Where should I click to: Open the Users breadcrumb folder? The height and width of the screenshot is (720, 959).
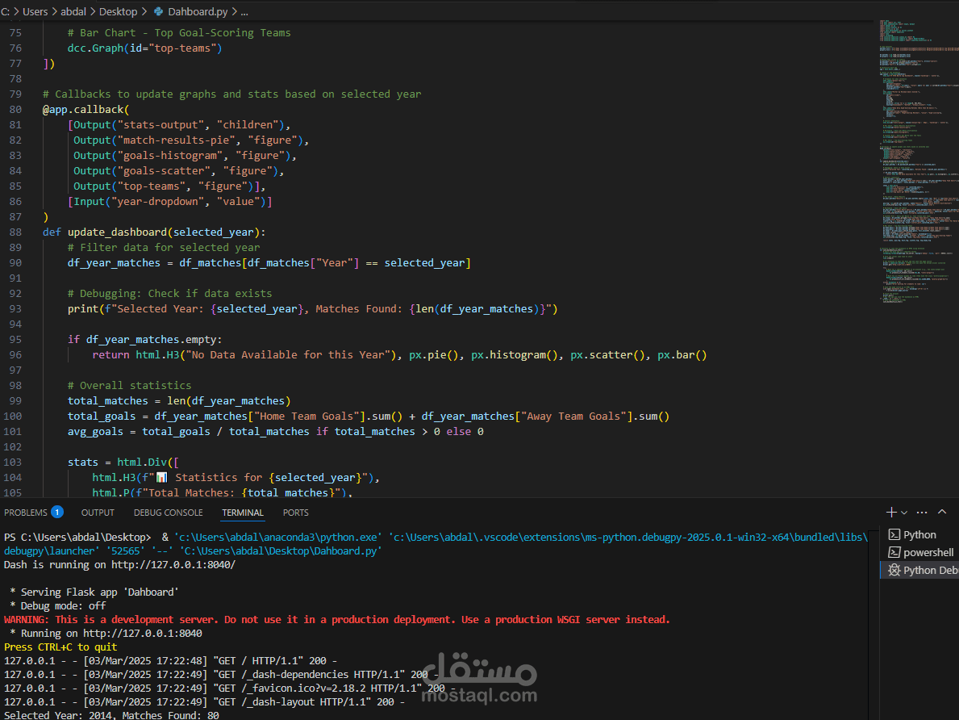click(x=35, y=11)
